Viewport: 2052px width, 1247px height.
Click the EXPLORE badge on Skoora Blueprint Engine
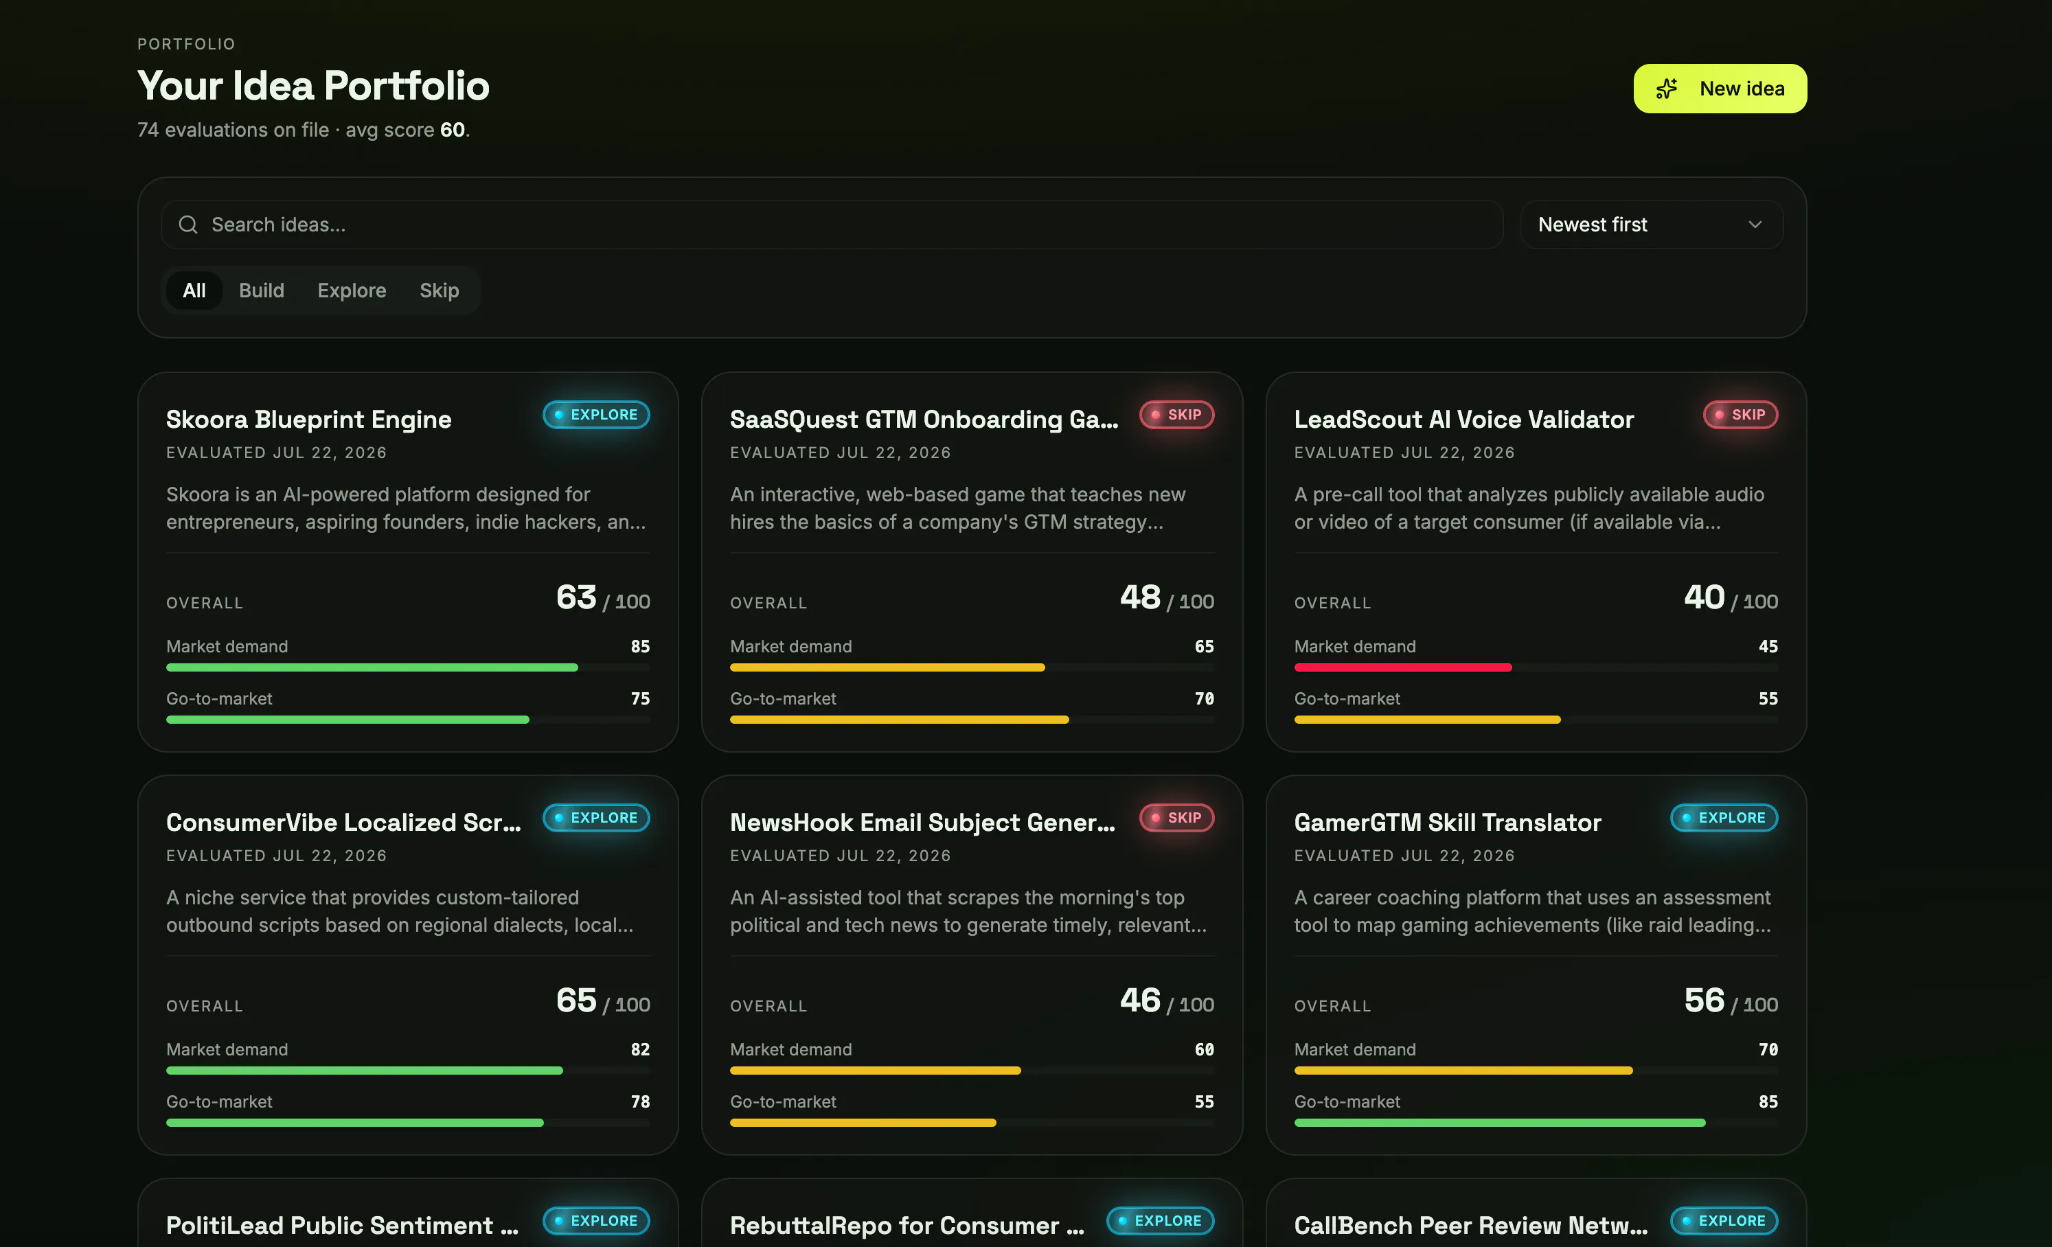point(596,415)
